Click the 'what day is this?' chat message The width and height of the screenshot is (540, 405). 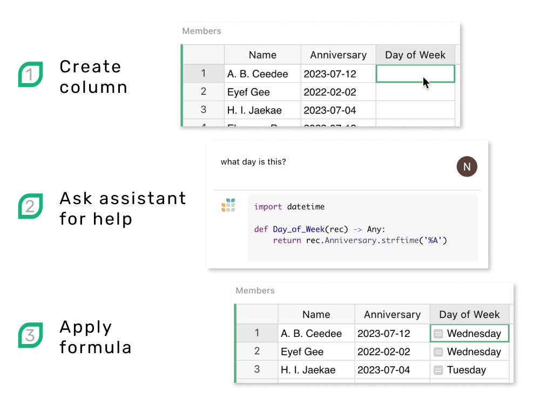pos(253,162)
